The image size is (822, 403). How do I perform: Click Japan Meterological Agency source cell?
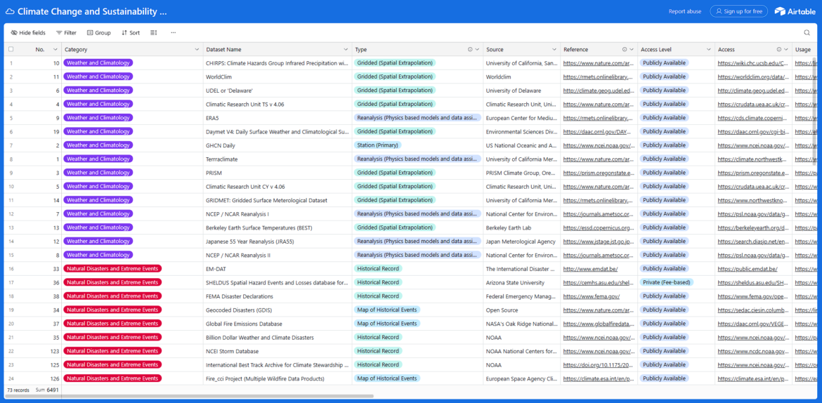pos(521,241)
